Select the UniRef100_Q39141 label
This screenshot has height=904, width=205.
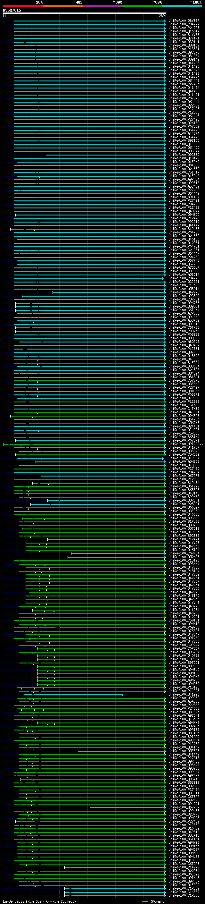pos(184,42)
